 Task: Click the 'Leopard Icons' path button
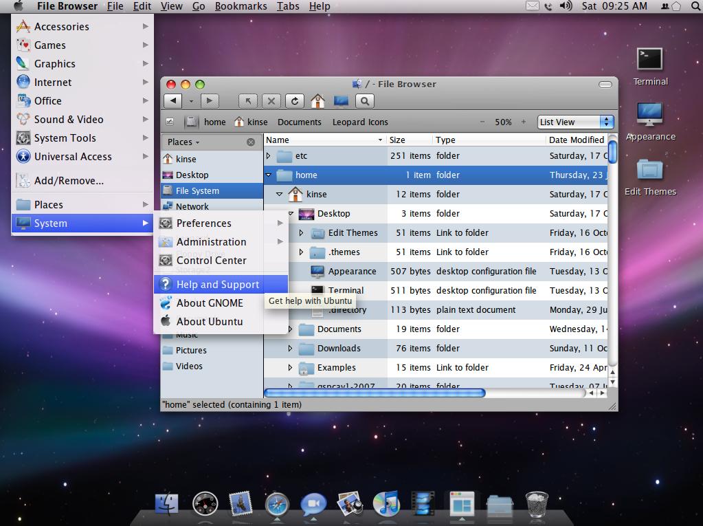click(360, 122)
